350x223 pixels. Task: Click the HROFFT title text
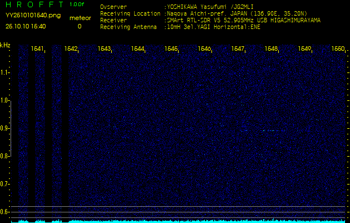34,4
